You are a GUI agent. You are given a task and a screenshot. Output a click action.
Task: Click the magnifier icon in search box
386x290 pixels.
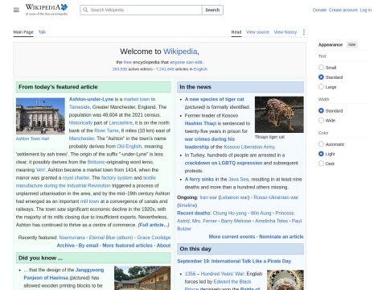click(85, 10)
